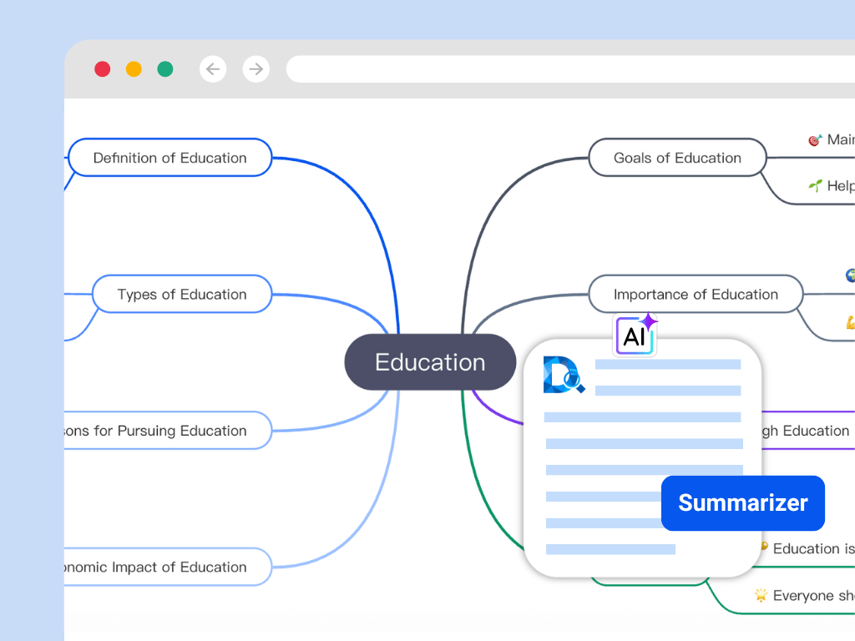Open the Goals of Education node
This screenshot has width=855, height=641.
coord(677,158)
